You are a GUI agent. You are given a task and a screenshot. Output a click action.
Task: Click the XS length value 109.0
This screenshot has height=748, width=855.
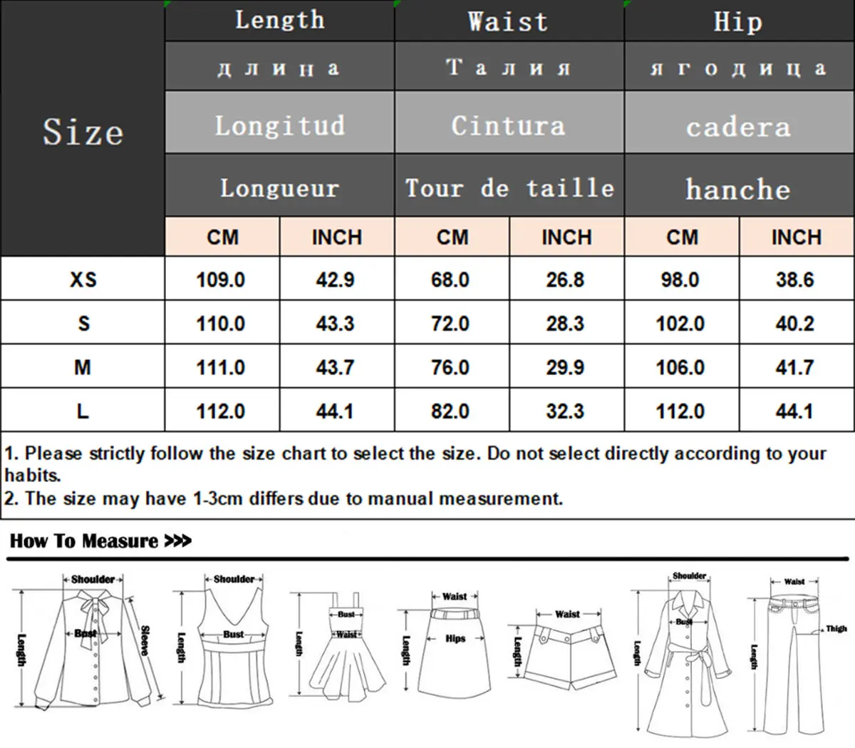coord(221,280)
